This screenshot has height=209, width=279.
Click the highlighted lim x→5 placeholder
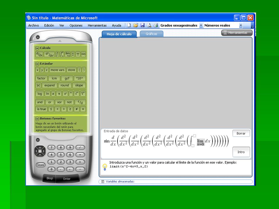[200, 142]
